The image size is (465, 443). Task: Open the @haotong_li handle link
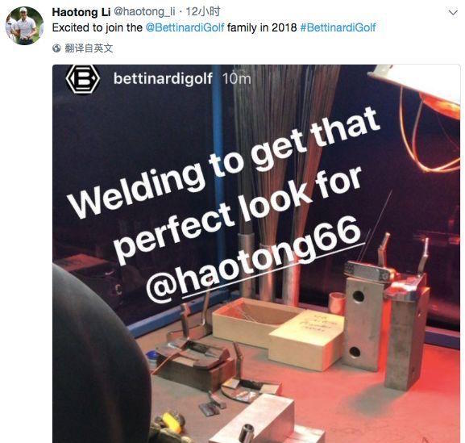[x=144, y=12]
